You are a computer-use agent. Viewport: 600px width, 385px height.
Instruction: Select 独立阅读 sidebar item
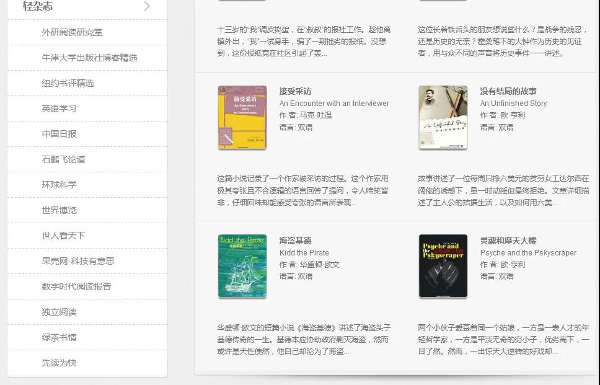point(59,311)
